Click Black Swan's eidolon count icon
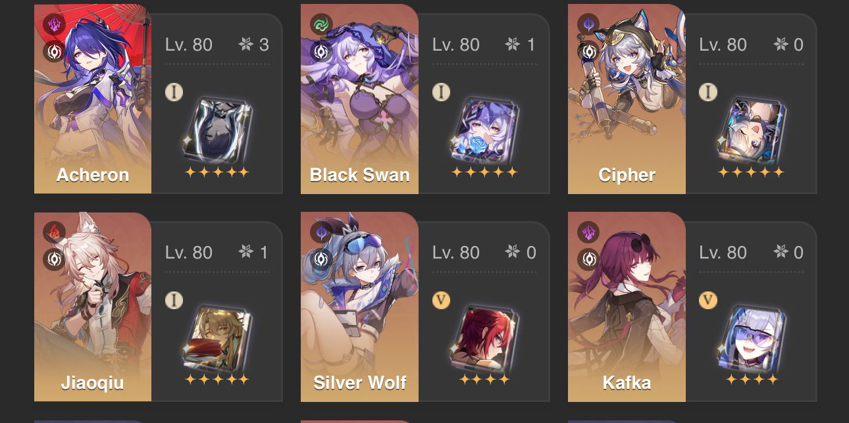Viewport: 849px width, 423px height. point(512,45)
